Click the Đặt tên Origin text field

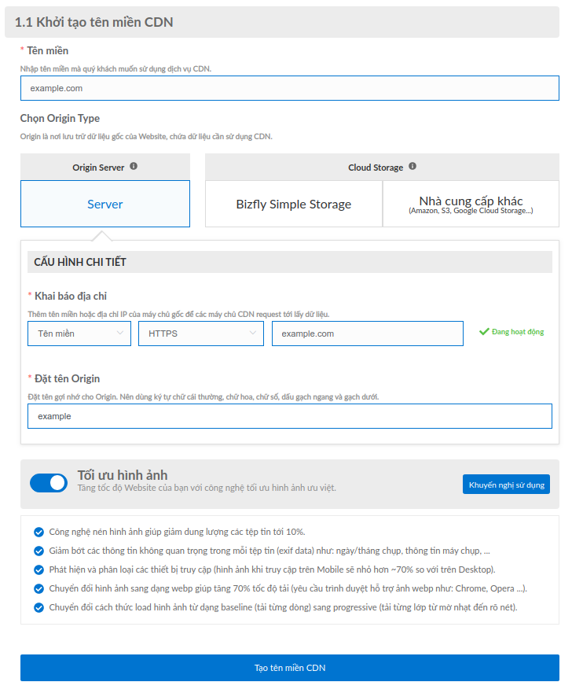(x=289, y=416)
